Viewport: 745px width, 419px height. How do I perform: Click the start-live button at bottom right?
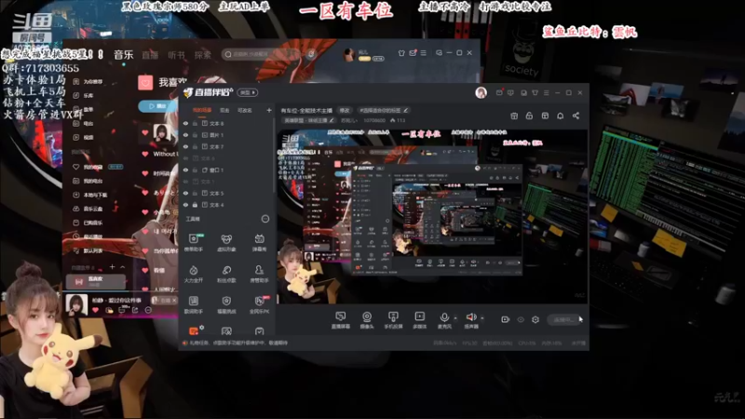click(x=564, y=319)
